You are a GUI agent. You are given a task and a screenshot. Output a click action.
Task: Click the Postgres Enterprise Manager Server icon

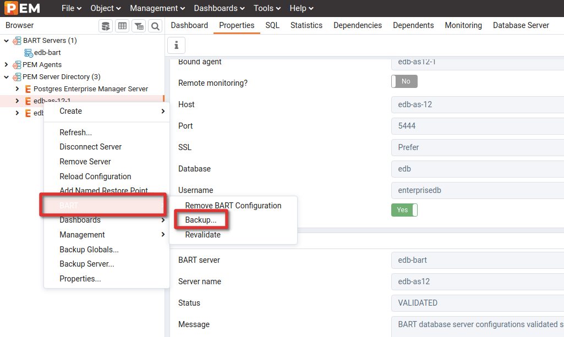point(28,89)
